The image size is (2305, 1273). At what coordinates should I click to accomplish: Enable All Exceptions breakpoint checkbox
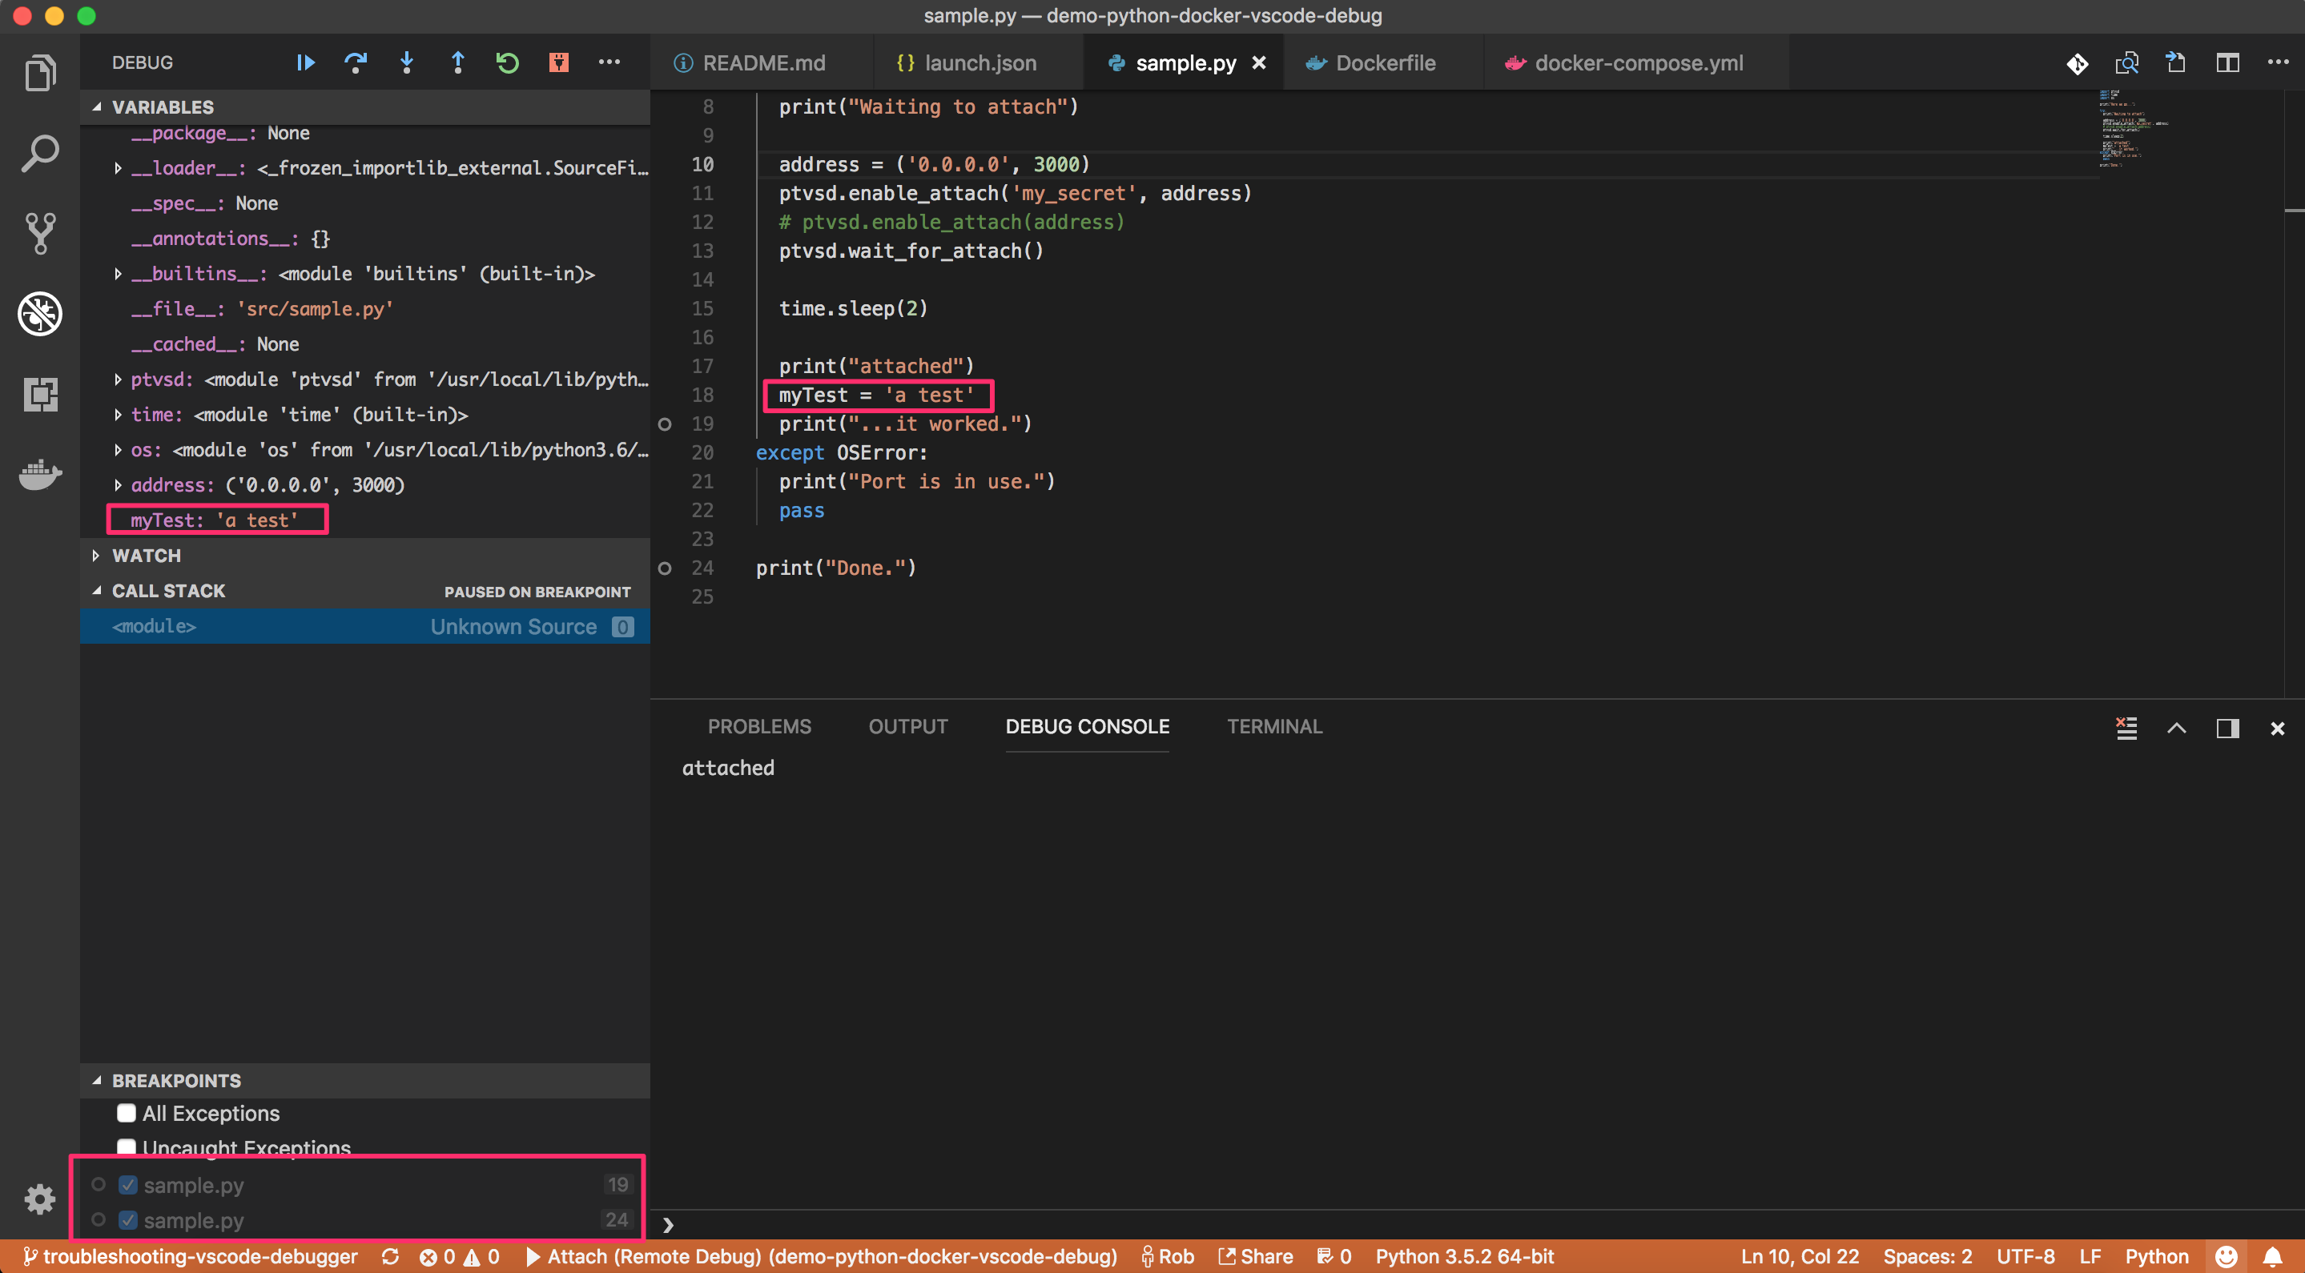pyautogui.click(x=127, y=1113)
